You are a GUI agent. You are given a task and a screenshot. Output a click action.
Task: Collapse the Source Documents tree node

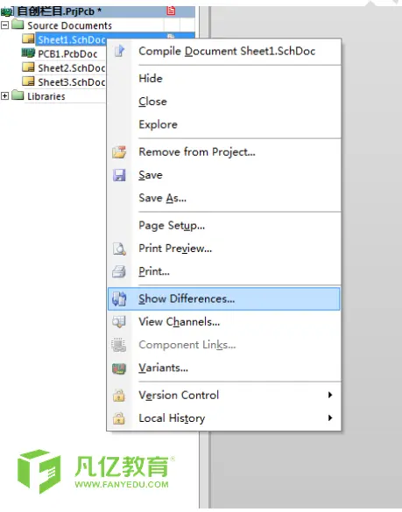pos(4,25)
